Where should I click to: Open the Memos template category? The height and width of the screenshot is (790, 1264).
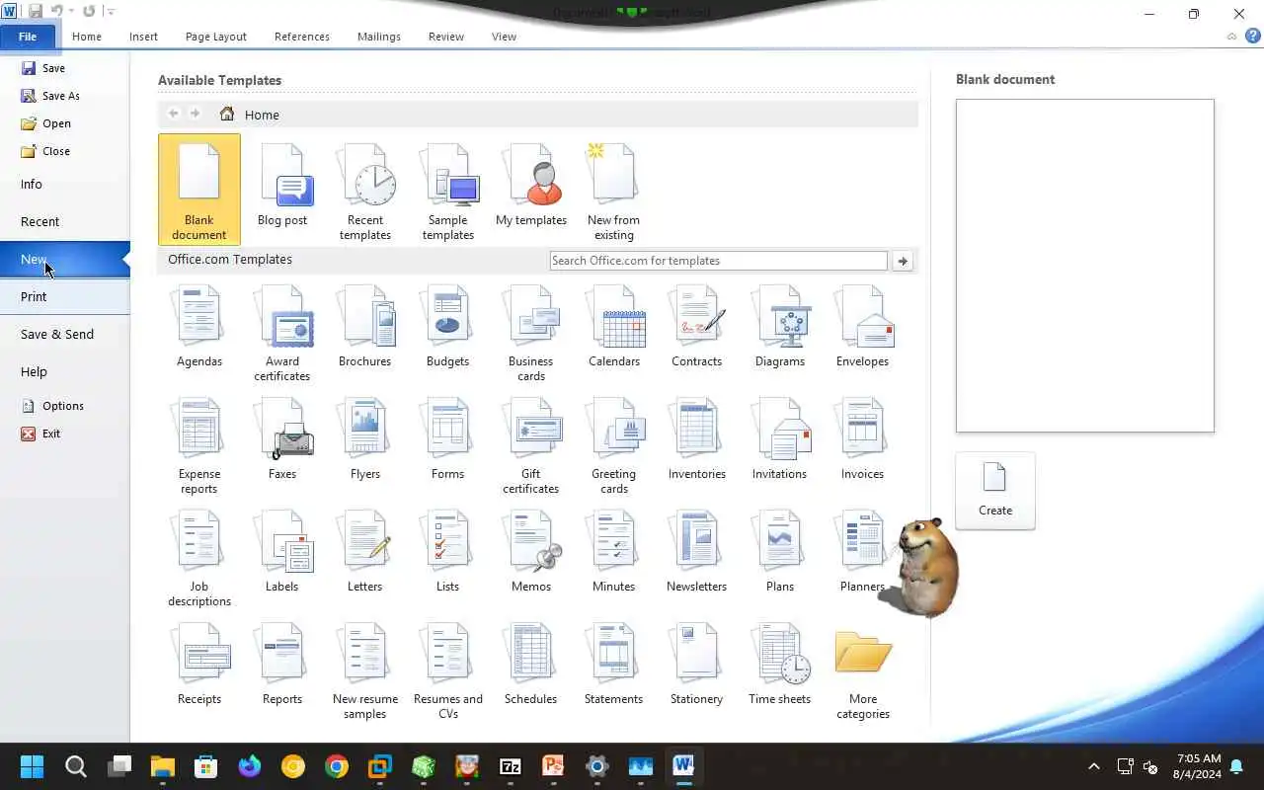coord(531,552)
